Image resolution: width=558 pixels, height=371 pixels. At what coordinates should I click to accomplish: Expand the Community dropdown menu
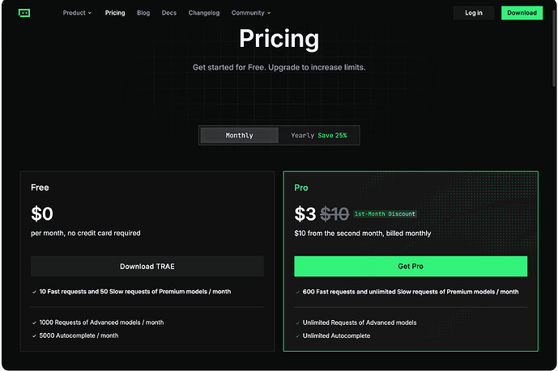[251, 13]
